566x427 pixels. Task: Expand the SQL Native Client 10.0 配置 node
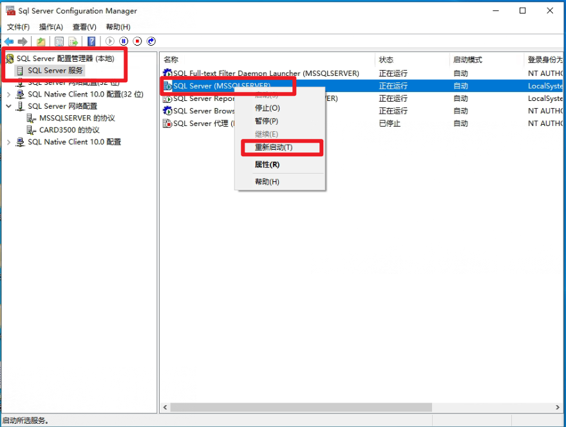point(8,142)
